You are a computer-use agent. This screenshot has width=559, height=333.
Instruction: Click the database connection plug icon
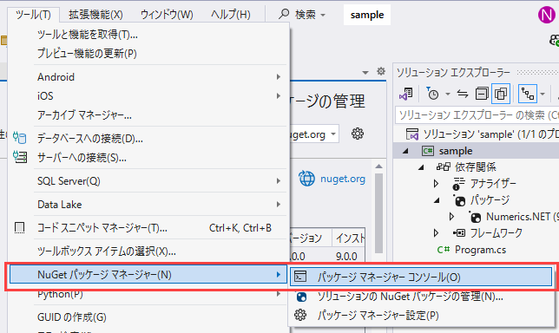click(x=20, y=138)
